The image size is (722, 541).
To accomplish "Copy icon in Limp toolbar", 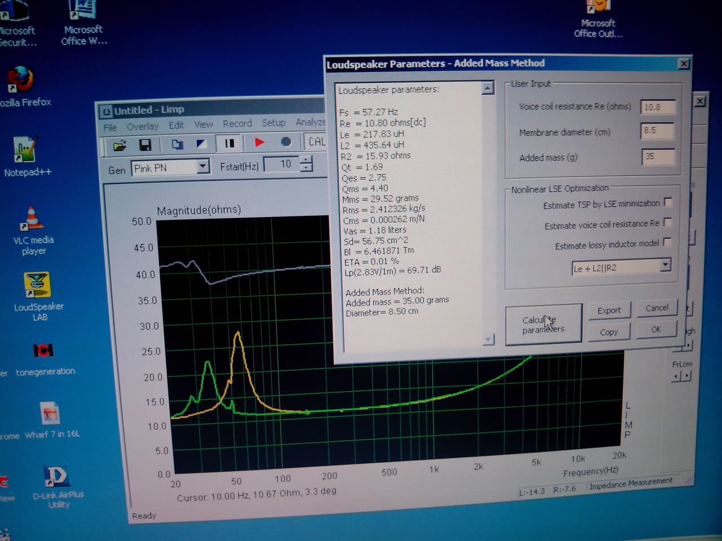I will pos(177,144).
